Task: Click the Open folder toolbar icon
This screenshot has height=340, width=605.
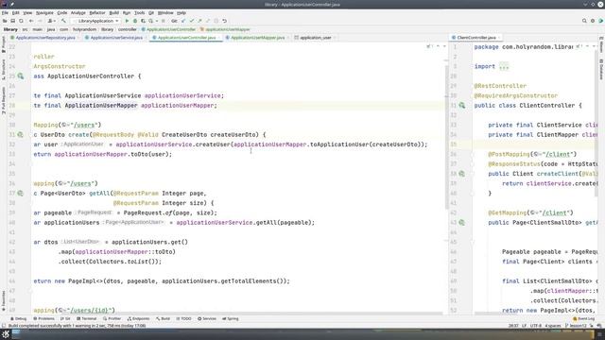Action: point(5,21)
